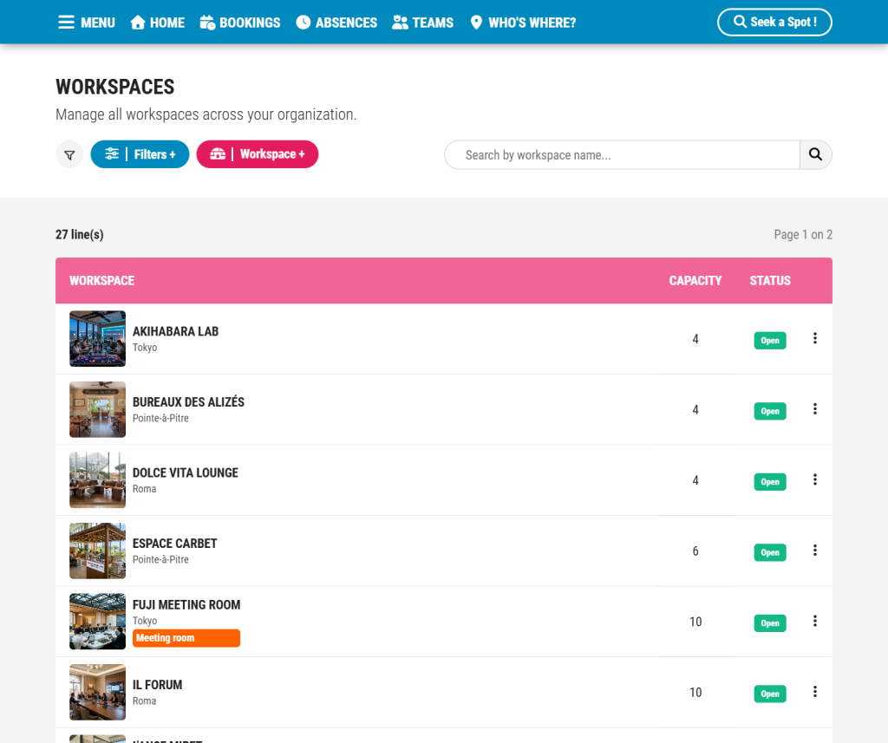Click capacity value 6 for Espace Carbet

[x=695, y=551]
